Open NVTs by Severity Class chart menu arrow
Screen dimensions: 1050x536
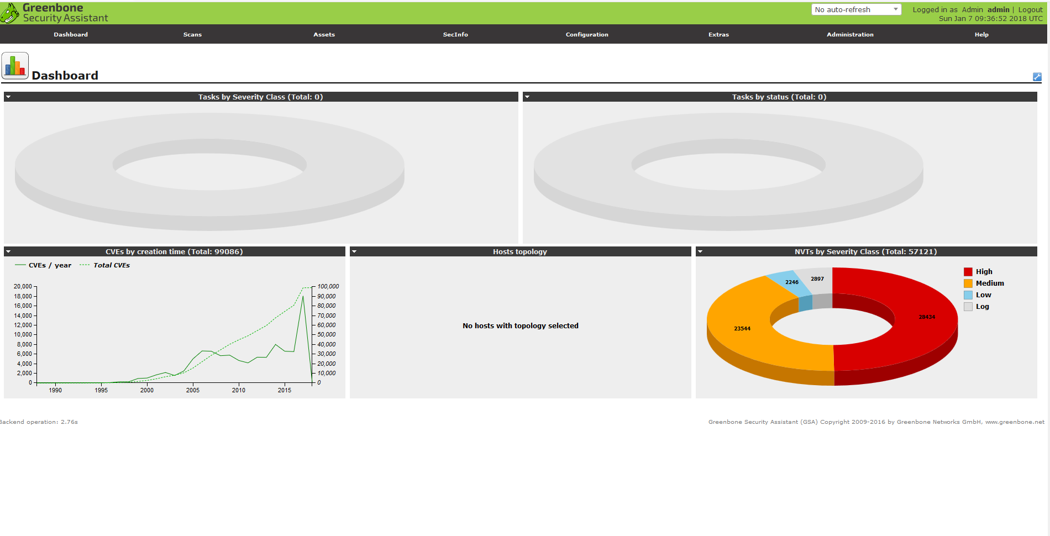(x=700, y=251)
